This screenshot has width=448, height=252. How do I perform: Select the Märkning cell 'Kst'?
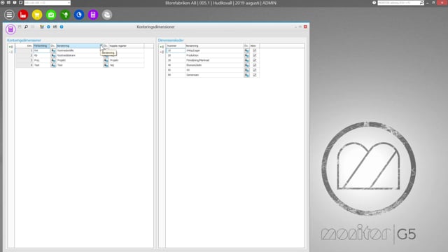click(42, 50)
